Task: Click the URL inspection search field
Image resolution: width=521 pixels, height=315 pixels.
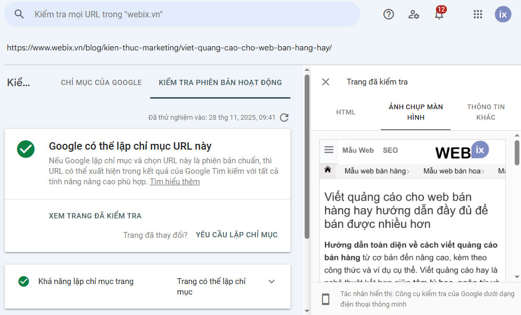Action: click(x=158, y=14)
